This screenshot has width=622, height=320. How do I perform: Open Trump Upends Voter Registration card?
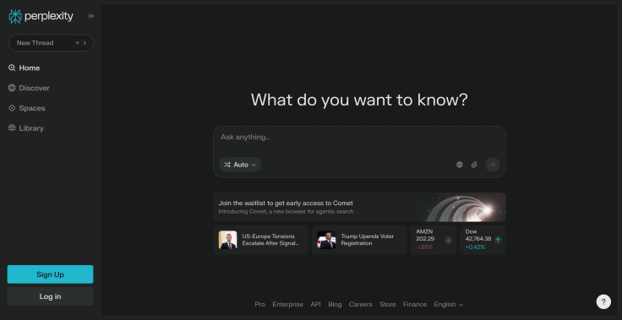point(359,240)
